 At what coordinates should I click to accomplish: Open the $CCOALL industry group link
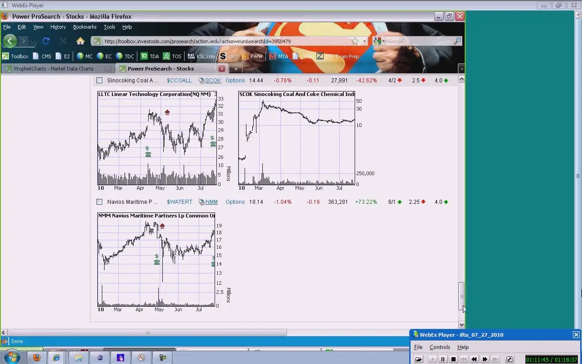(x=179, y=81)
